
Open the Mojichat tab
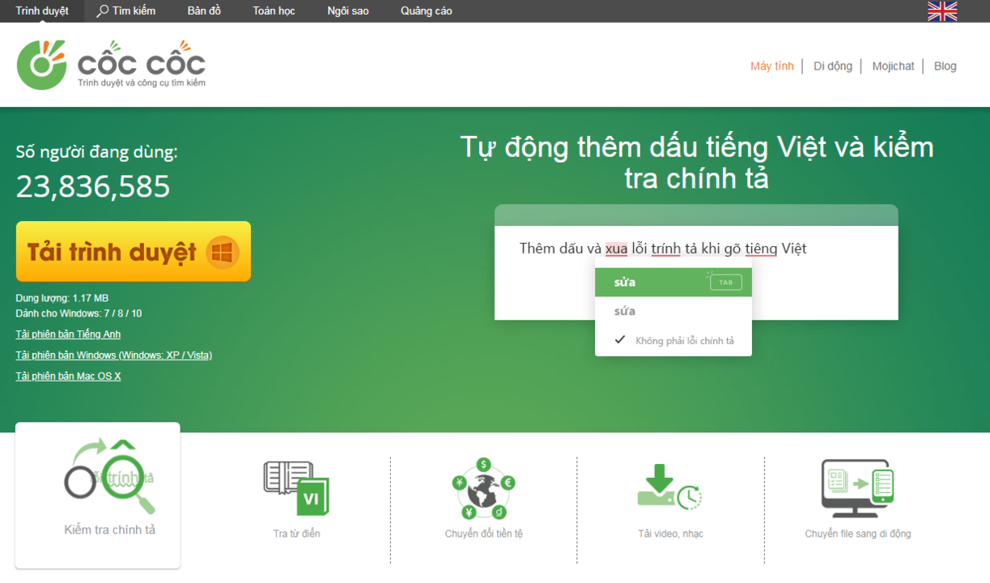point(893,66)
